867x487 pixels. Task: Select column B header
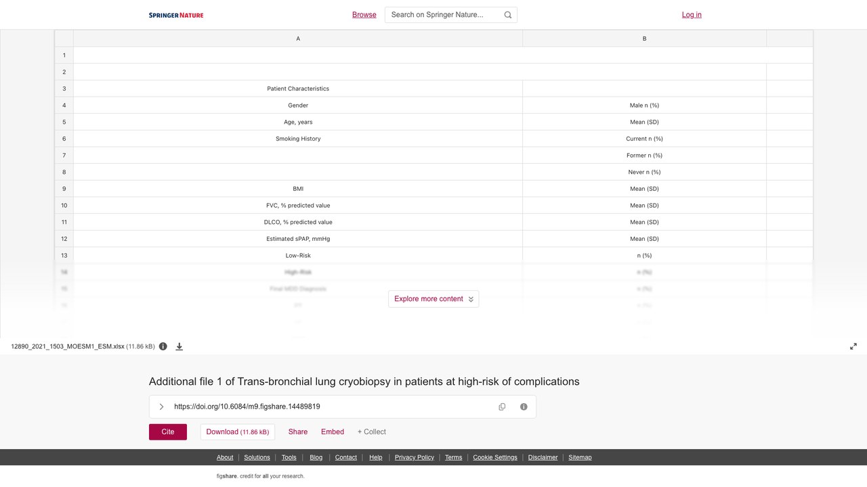(x=644, y=39)
